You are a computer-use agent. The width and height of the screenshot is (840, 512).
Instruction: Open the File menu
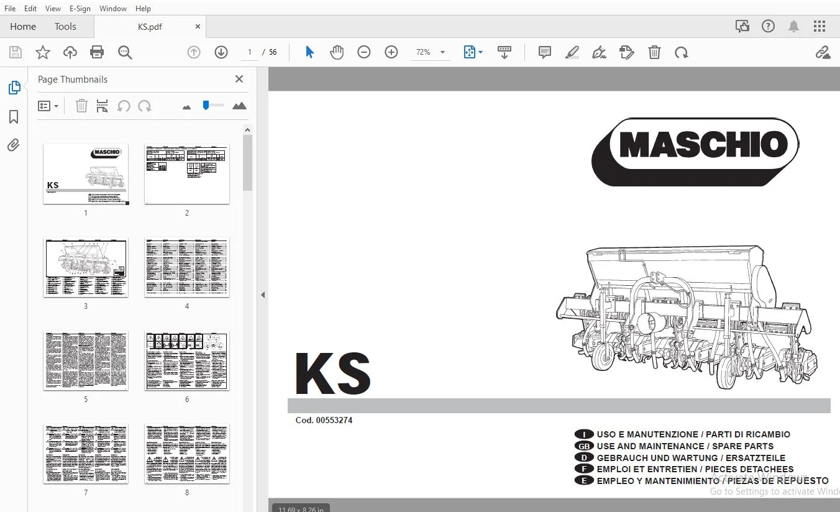[10, 9]
